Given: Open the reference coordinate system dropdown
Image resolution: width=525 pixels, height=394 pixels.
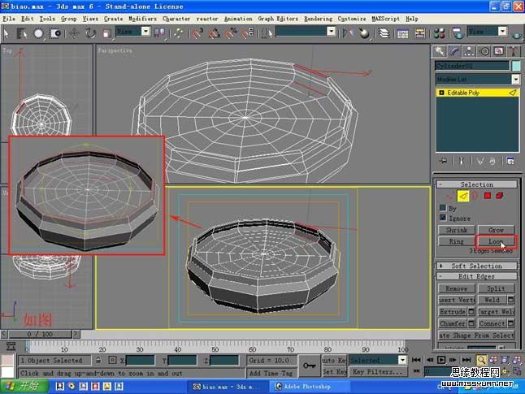Looking at the screenshot, I should click(x=145, y=32).
